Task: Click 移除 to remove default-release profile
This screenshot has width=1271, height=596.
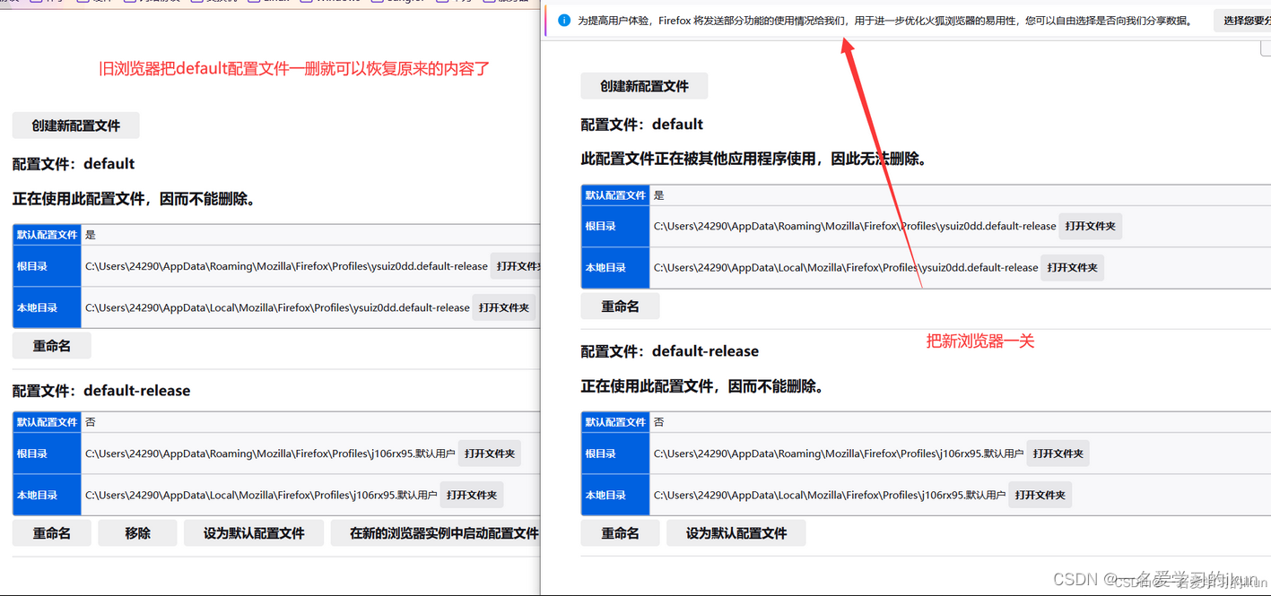Action: 138,533
